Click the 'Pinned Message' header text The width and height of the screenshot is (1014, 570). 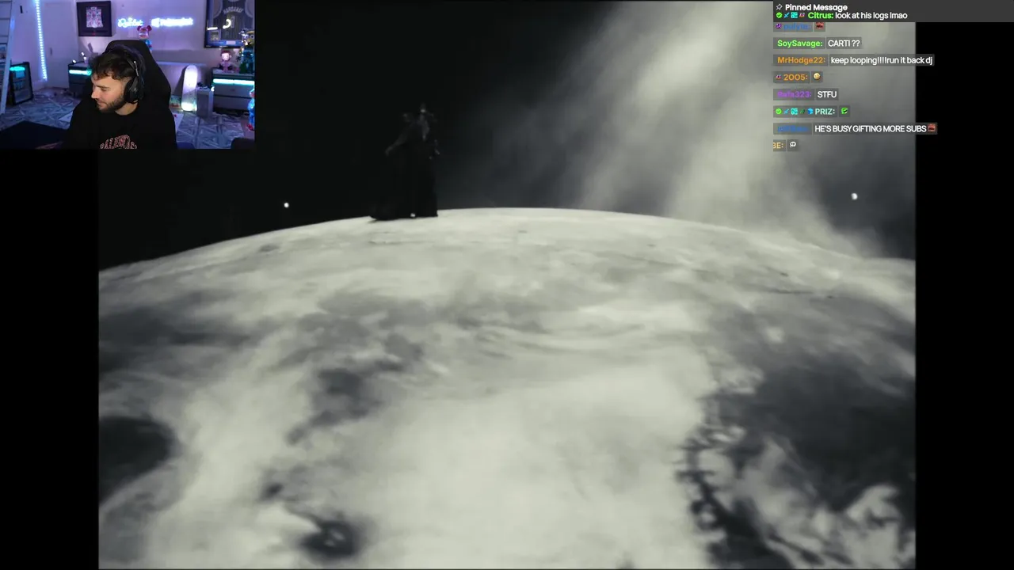816,7
